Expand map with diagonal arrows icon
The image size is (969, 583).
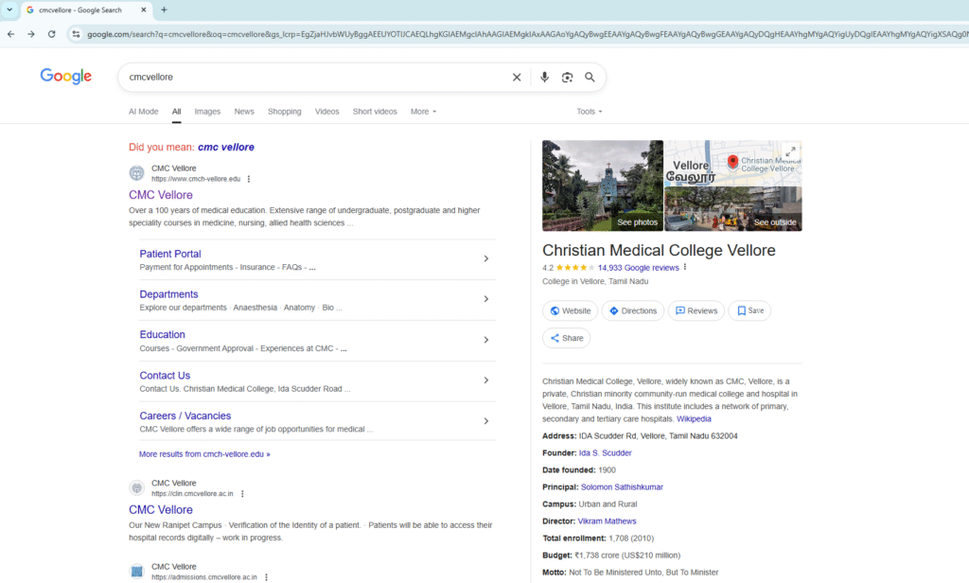tap(790, 151)
